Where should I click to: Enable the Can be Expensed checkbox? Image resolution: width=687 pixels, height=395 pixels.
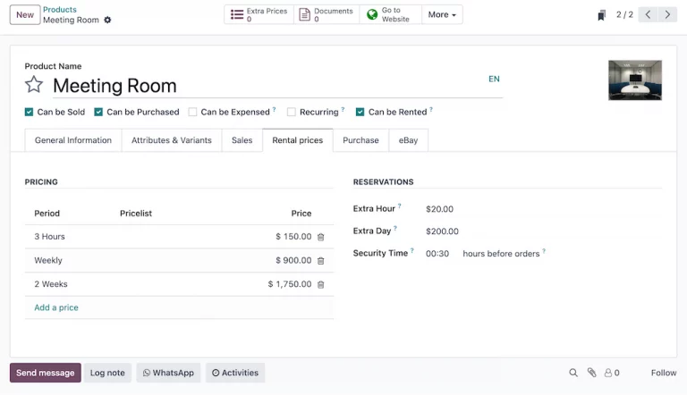(192, 112)
